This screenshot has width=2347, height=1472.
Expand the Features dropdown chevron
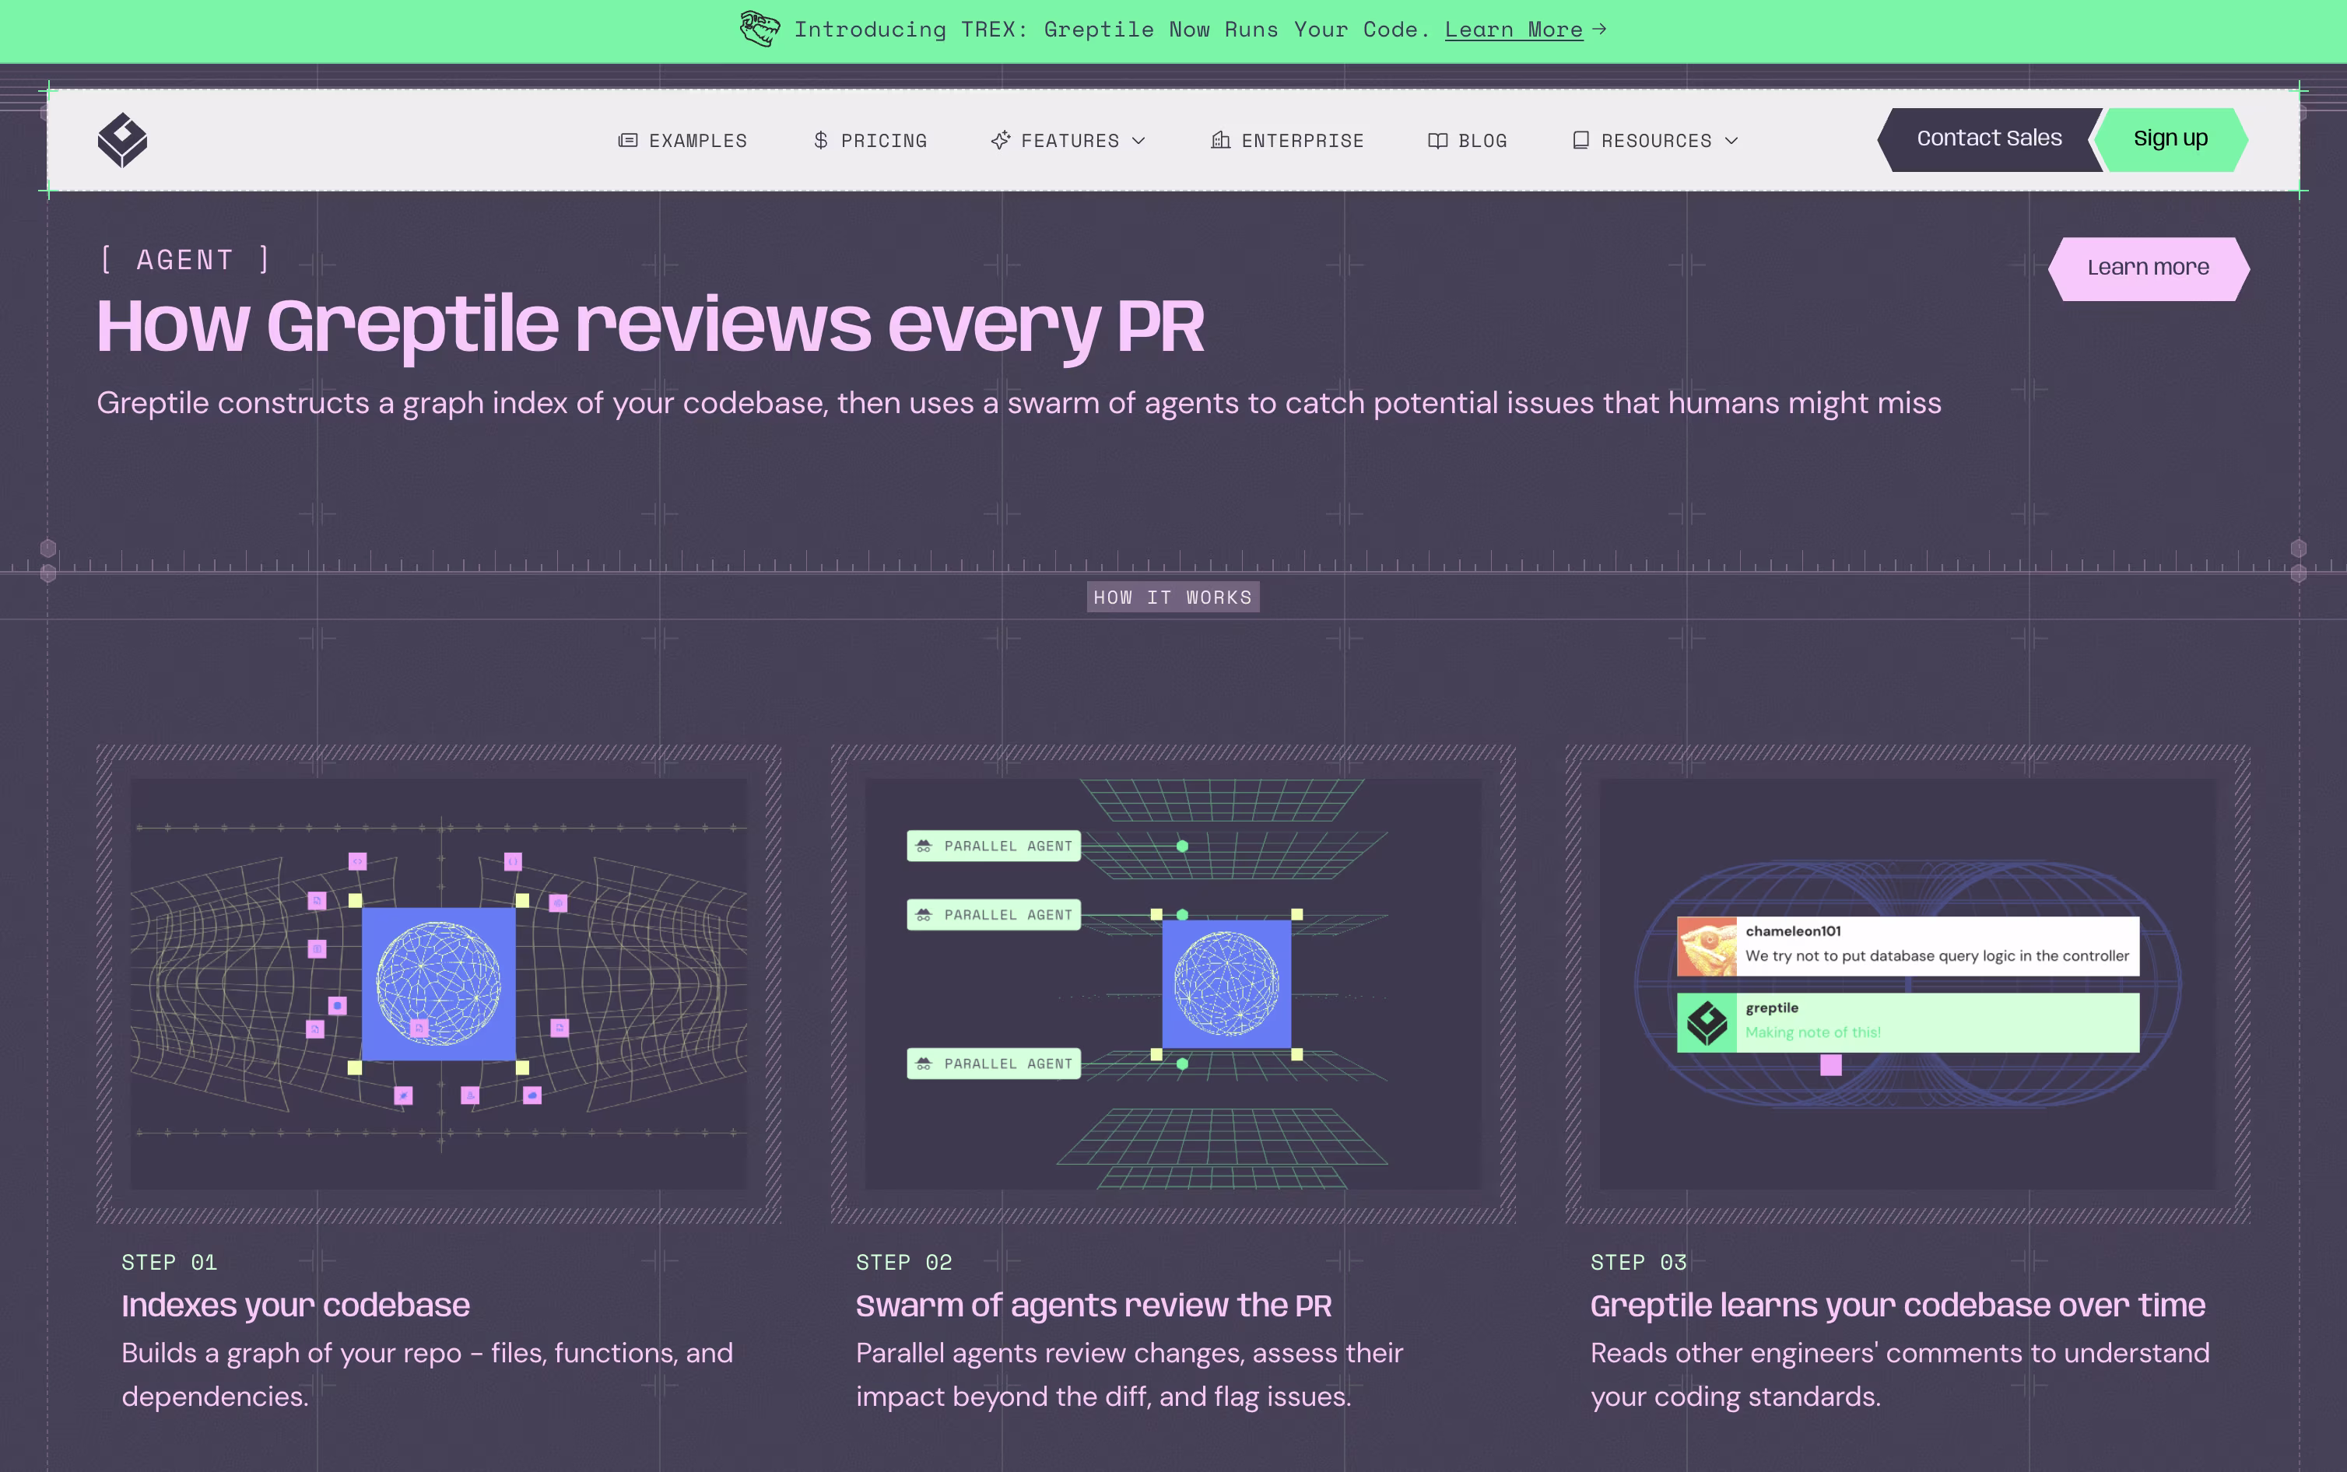[x=1139, y=141]
